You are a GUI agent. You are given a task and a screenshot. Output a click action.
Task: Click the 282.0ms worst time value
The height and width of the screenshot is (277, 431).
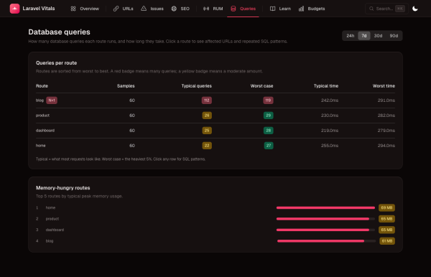click(386, 116)
